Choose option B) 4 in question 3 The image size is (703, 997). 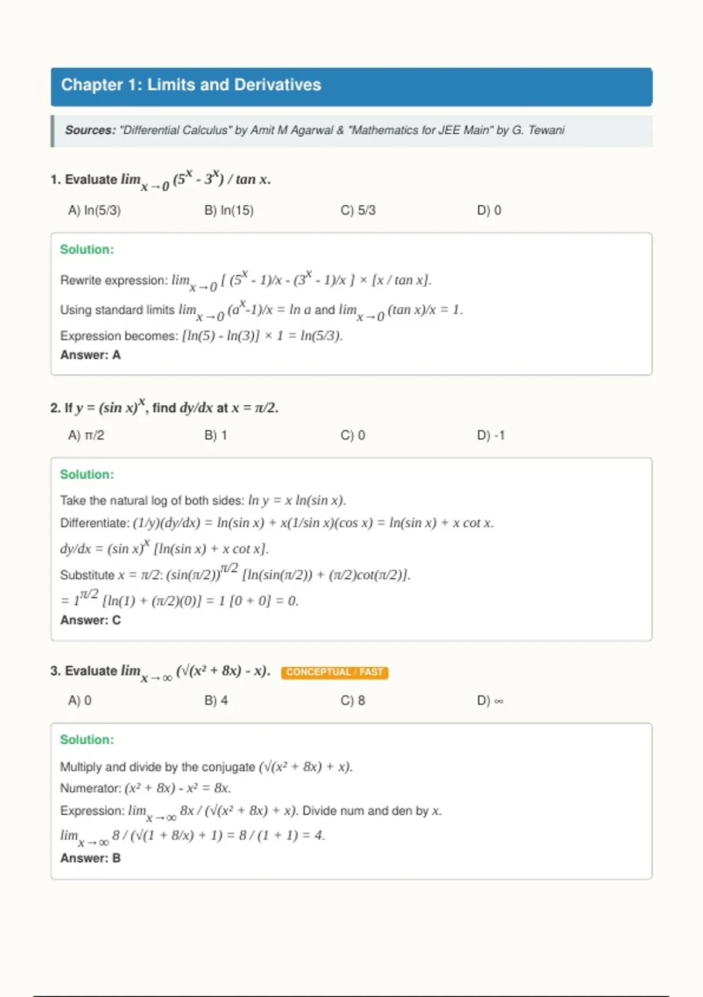tap(216, 701)
